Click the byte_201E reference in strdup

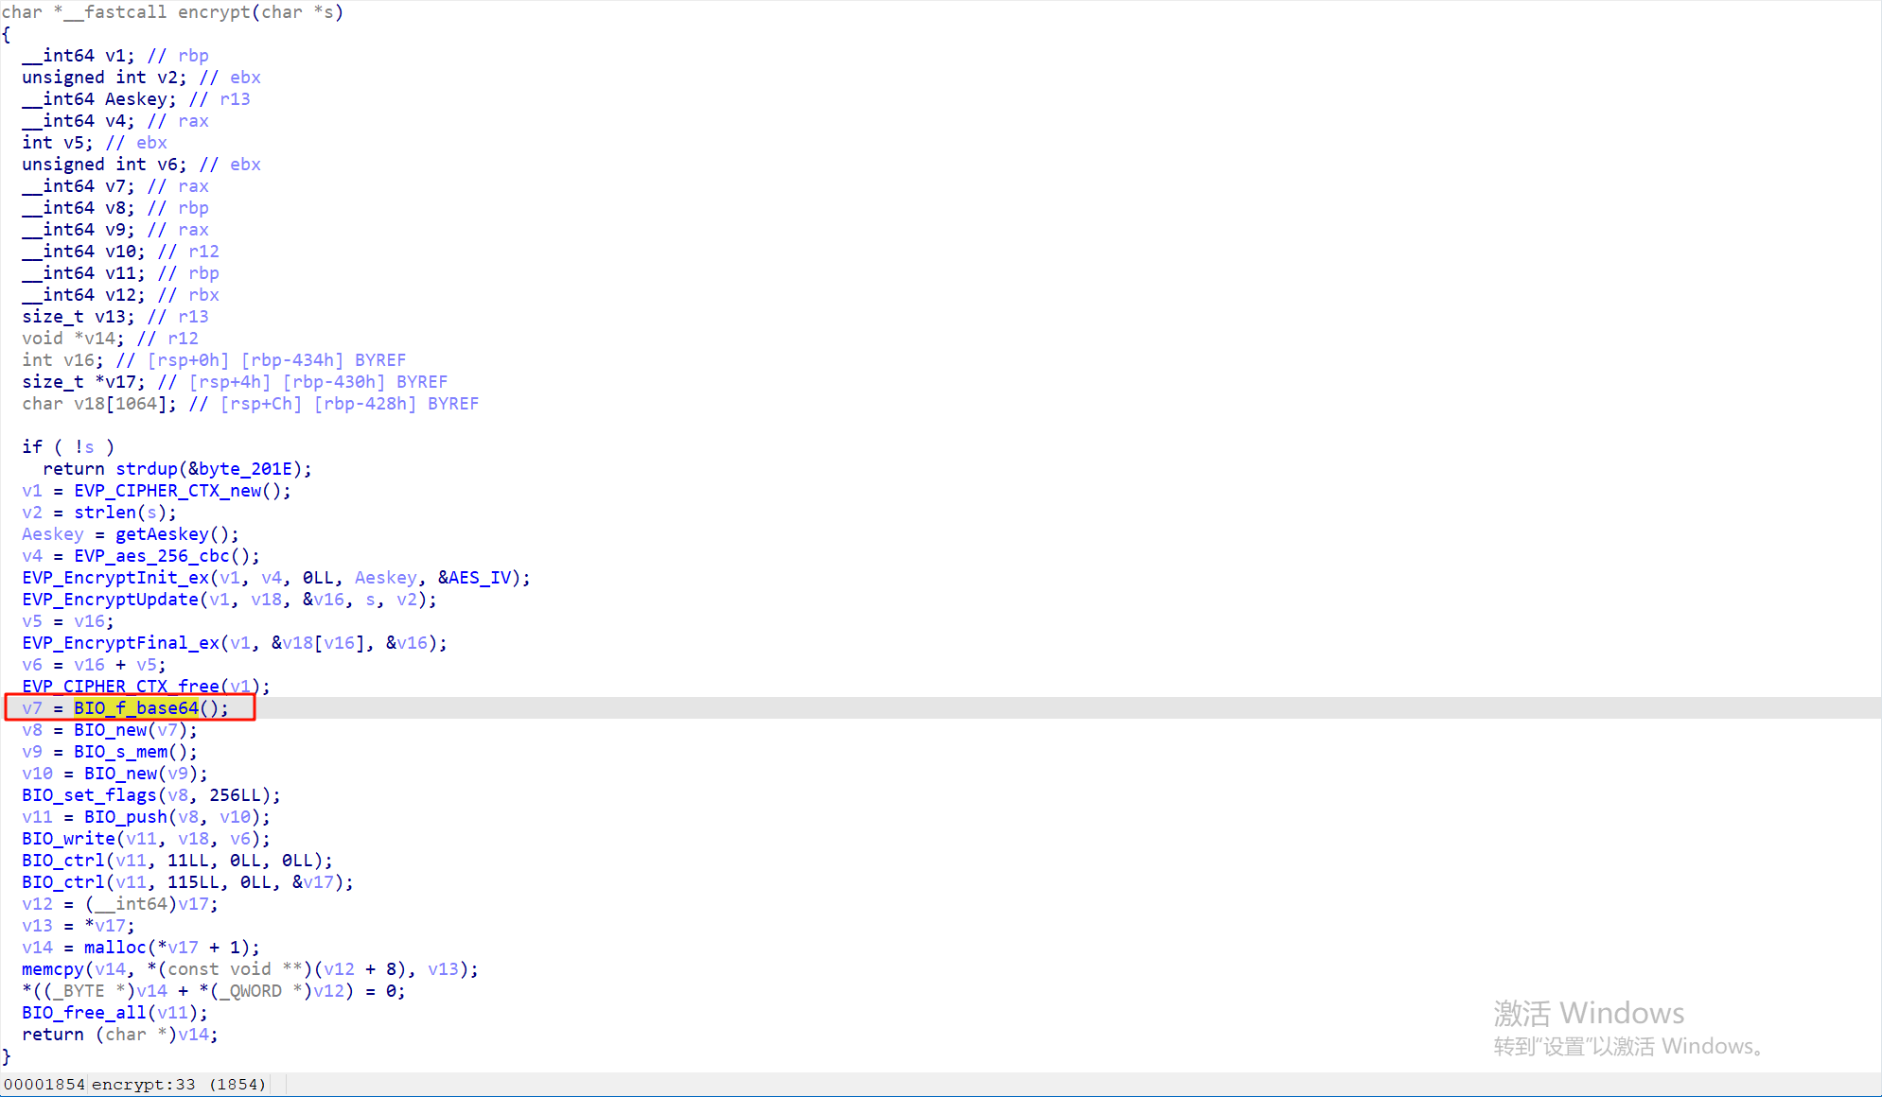[x=244, y=469]
